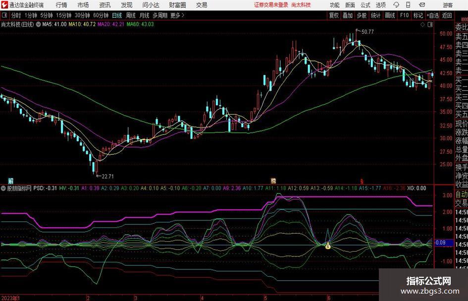Add to watchlist with +自选
Viewport: 468px width, 301px height.
click(x=432, y=15)
